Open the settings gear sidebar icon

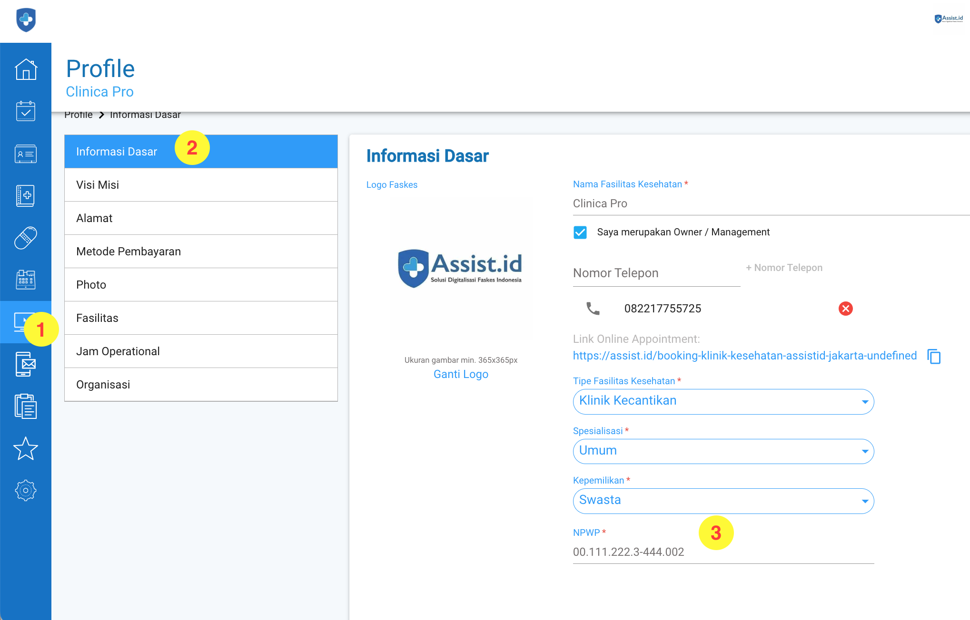coord(26,490)
